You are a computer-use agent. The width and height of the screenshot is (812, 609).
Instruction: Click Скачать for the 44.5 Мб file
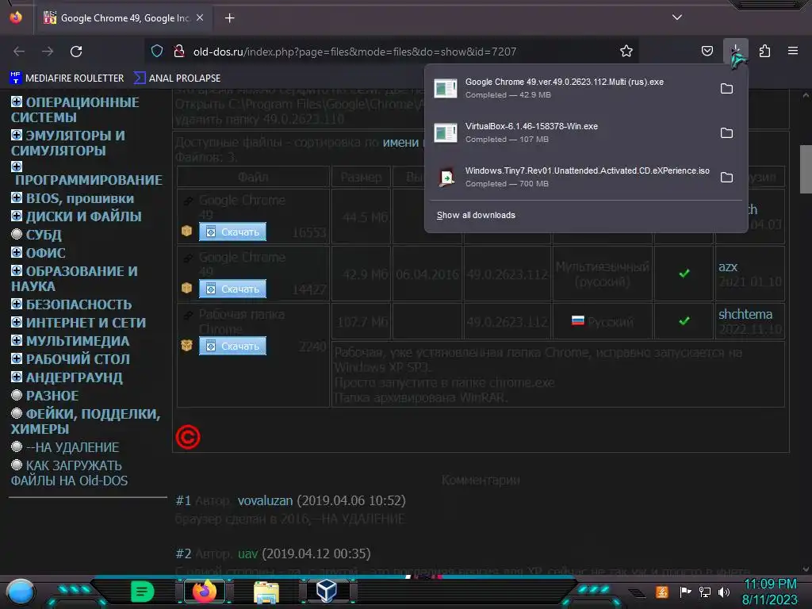click(232, 232)
